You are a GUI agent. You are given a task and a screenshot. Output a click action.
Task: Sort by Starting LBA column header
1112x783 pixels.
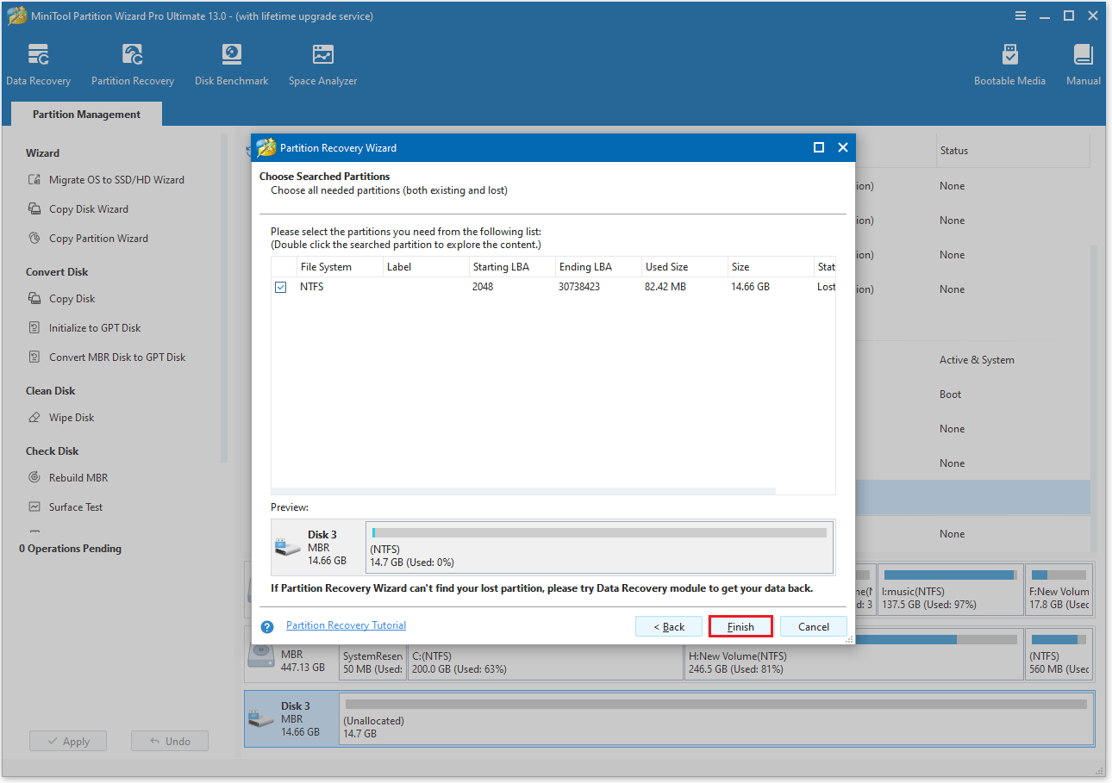(511, 267)
